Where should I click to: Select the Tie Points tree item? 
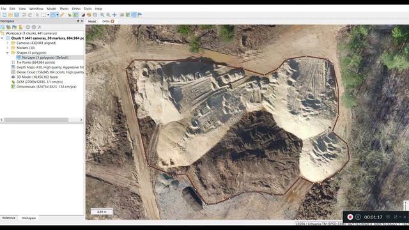(36, 63)
